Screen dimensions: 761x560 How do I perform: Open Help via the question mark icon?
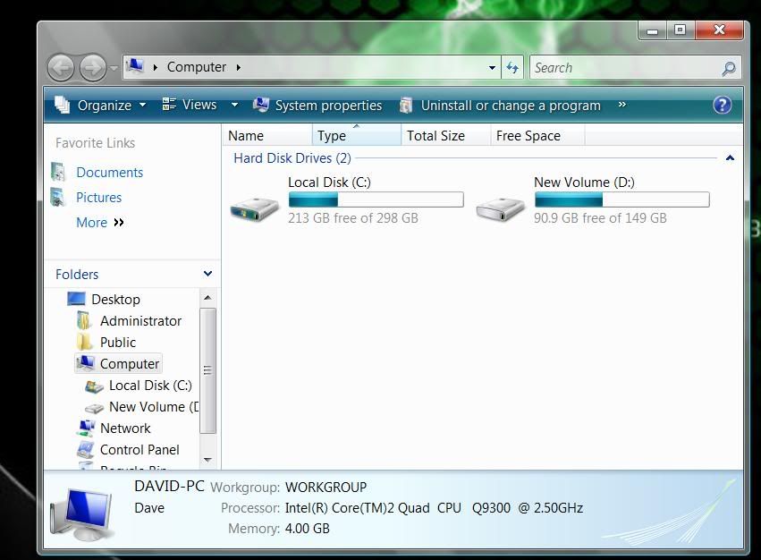[x=723, y=105]
